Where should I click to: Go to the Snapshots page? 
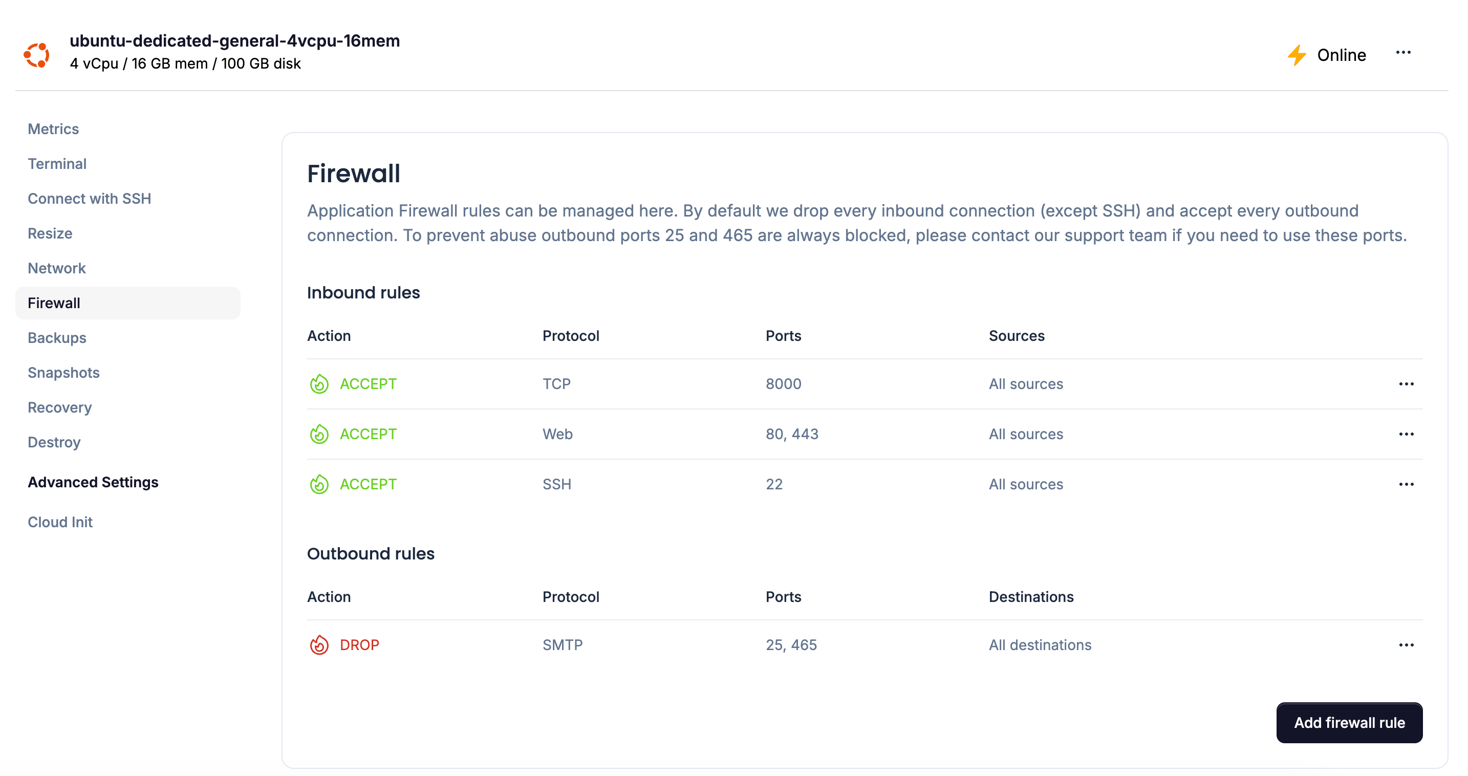click(x=63, y=372)
